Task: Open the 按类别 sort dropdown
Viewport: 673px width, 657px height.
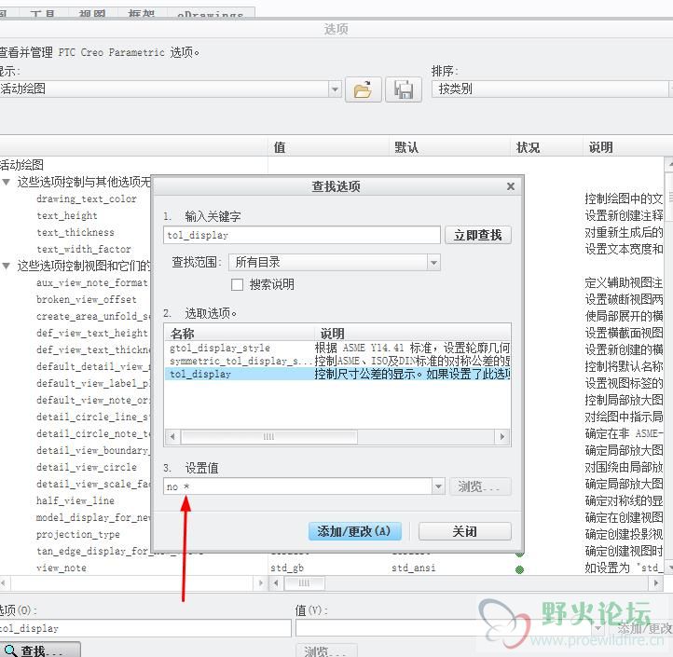Action: point(671,89)
